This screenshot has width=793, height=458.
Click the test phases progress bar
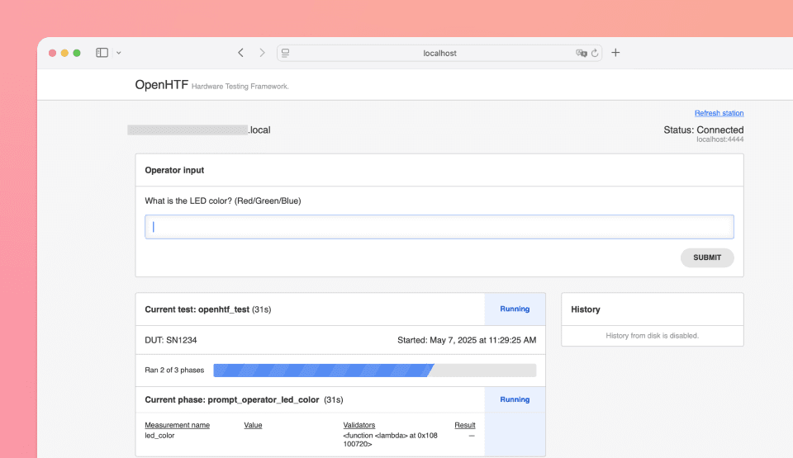coord(374,371)
